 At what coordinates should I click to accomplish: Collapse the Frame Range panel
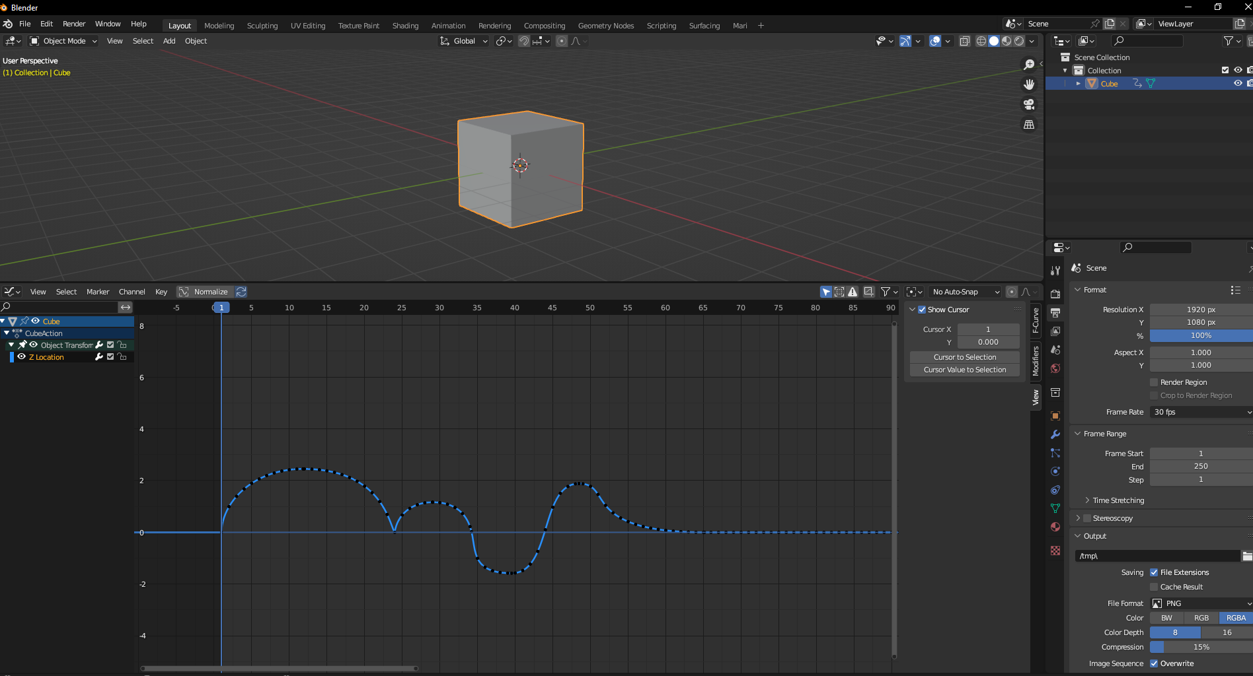tap(1105, 434)
